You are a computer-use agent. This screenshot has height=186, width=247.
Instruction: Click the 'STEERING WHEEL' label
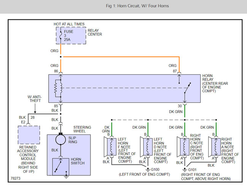[x=82, y=129]
